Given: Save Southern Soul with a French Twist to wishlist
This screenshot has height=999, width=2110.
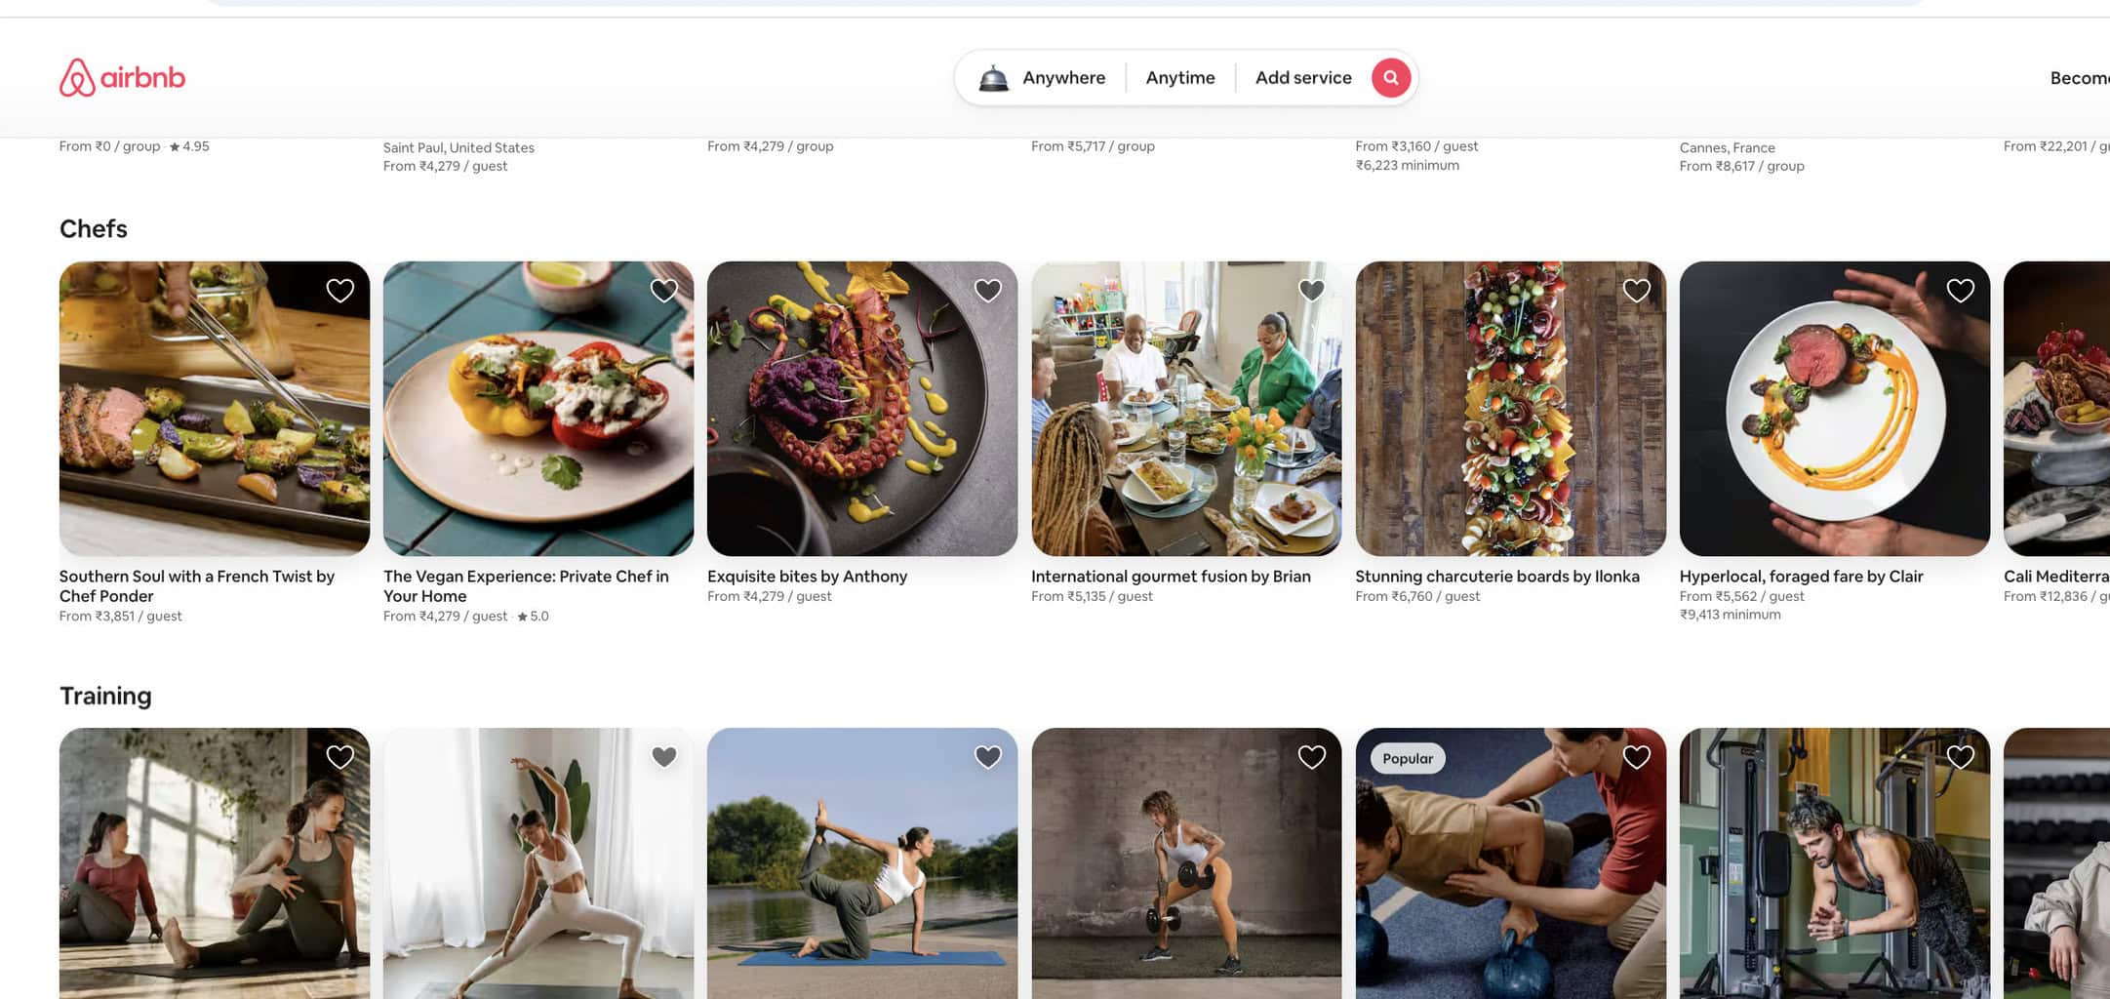Looking at the screenshot, I should click(x=339, y=291).
